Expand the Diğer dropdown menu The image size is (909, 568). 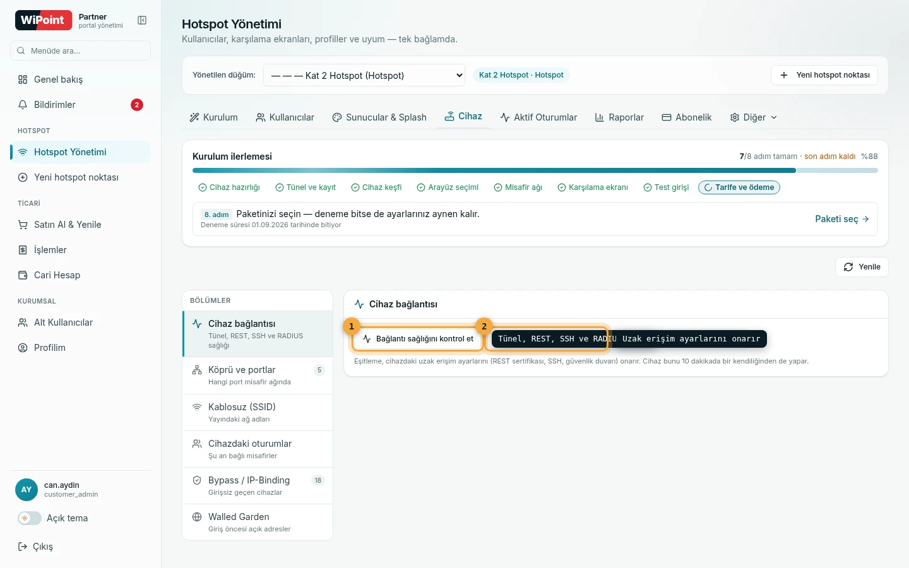coord(753,117)
